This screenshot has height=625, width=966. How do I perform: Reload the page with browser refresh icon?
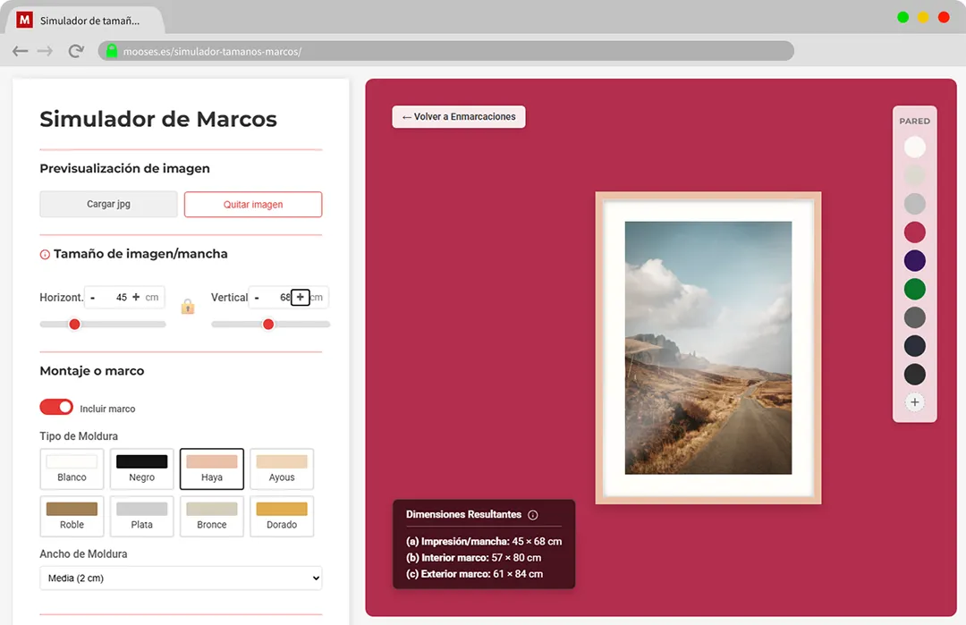point(76,51)
